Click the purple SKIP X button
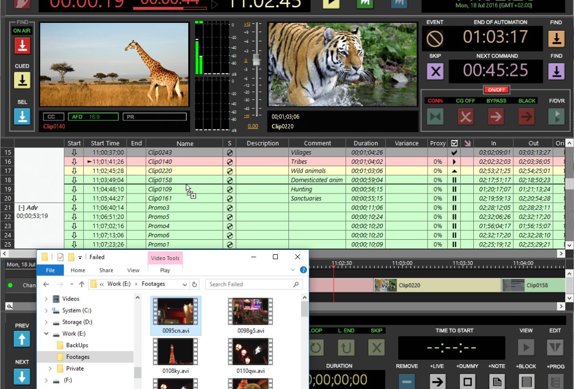 [x=435, y=71]
